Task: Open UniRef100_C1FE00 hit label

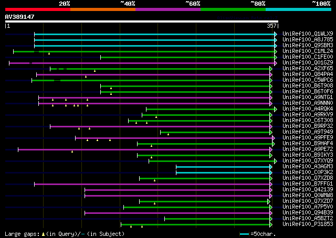Action: pos(308,57)
